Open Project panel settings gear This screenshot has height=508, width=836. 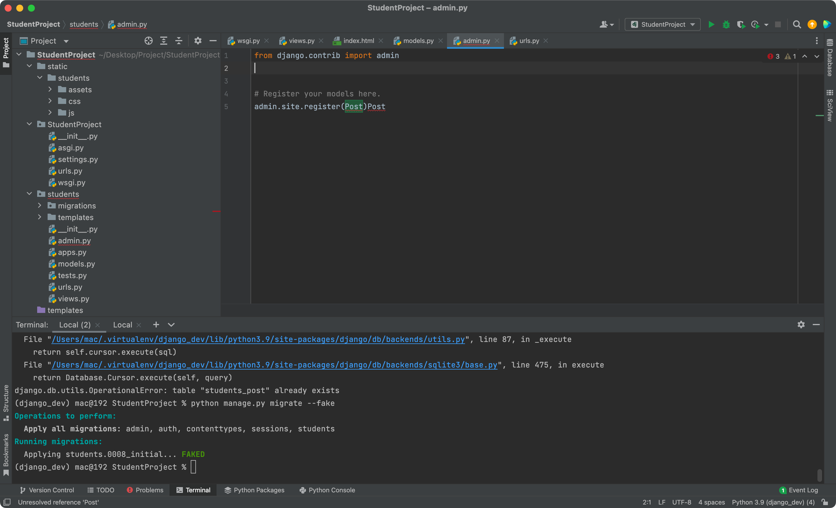click(198, 41)
